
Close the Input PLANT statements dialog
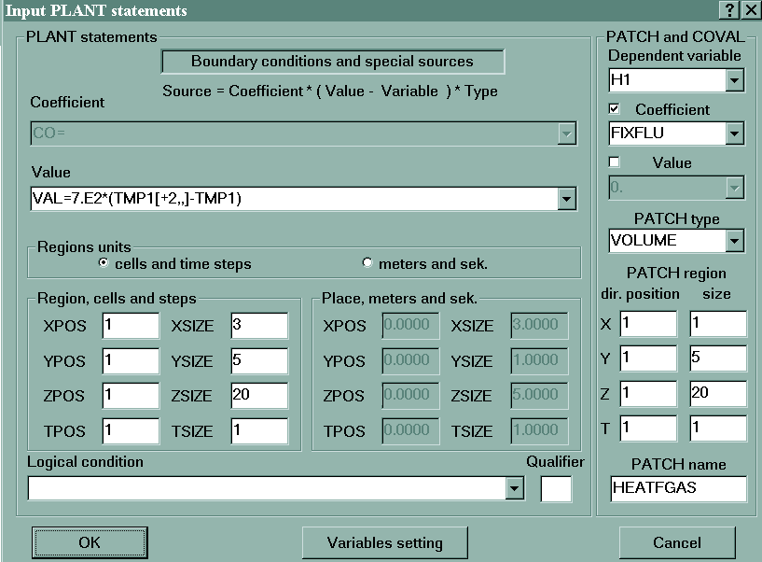pyautogui.click(x=749, y=10)
